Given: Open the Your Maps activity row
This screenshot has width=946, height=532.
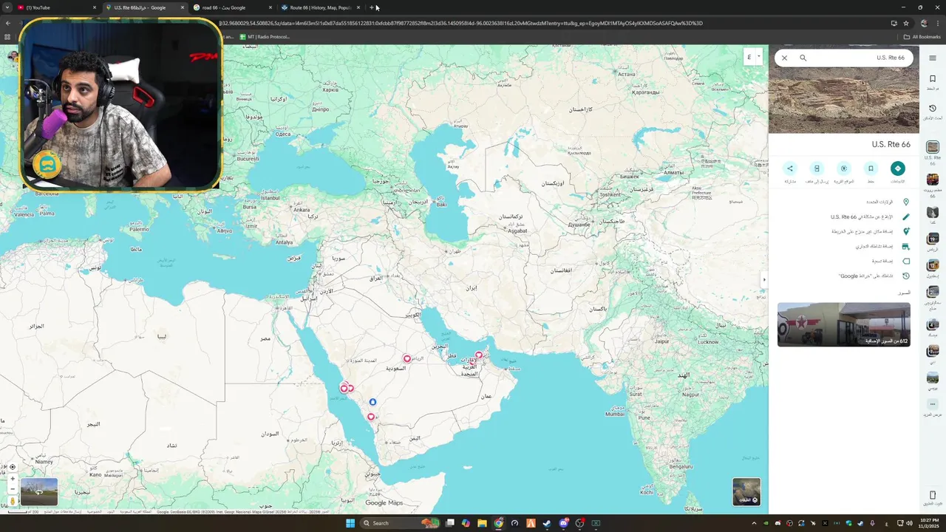Looking at the screenshot, I should (843, 276).
